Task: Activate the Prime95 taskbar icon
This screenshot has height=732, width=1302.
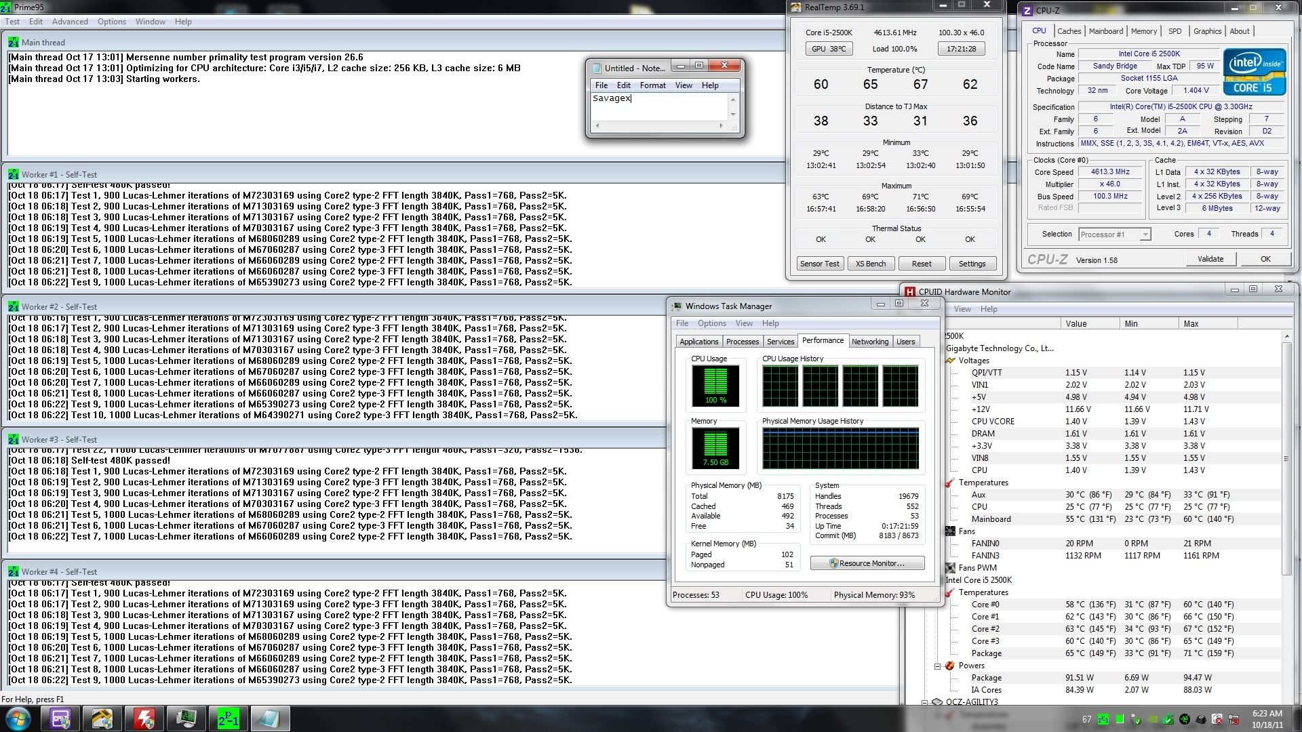Action: 228,718
